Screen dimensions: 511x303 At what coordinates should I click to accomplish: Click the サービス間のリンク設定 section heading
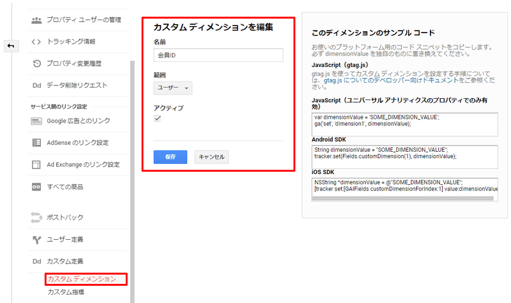click(x=59, y=107)
